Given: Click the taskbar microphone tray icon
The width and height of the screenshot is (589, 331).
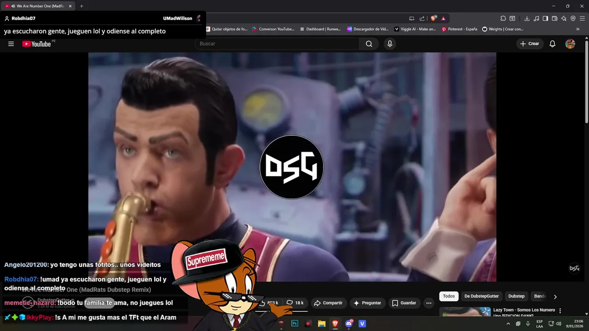Looking at the screenshot, I should [528, 324].
